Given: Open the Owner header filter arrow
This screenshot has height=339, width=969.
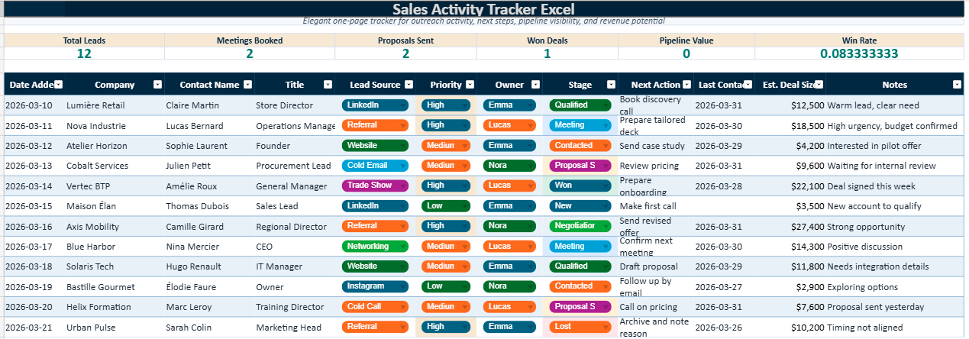Looking at the screenshot, I should (x=536, y=85).
